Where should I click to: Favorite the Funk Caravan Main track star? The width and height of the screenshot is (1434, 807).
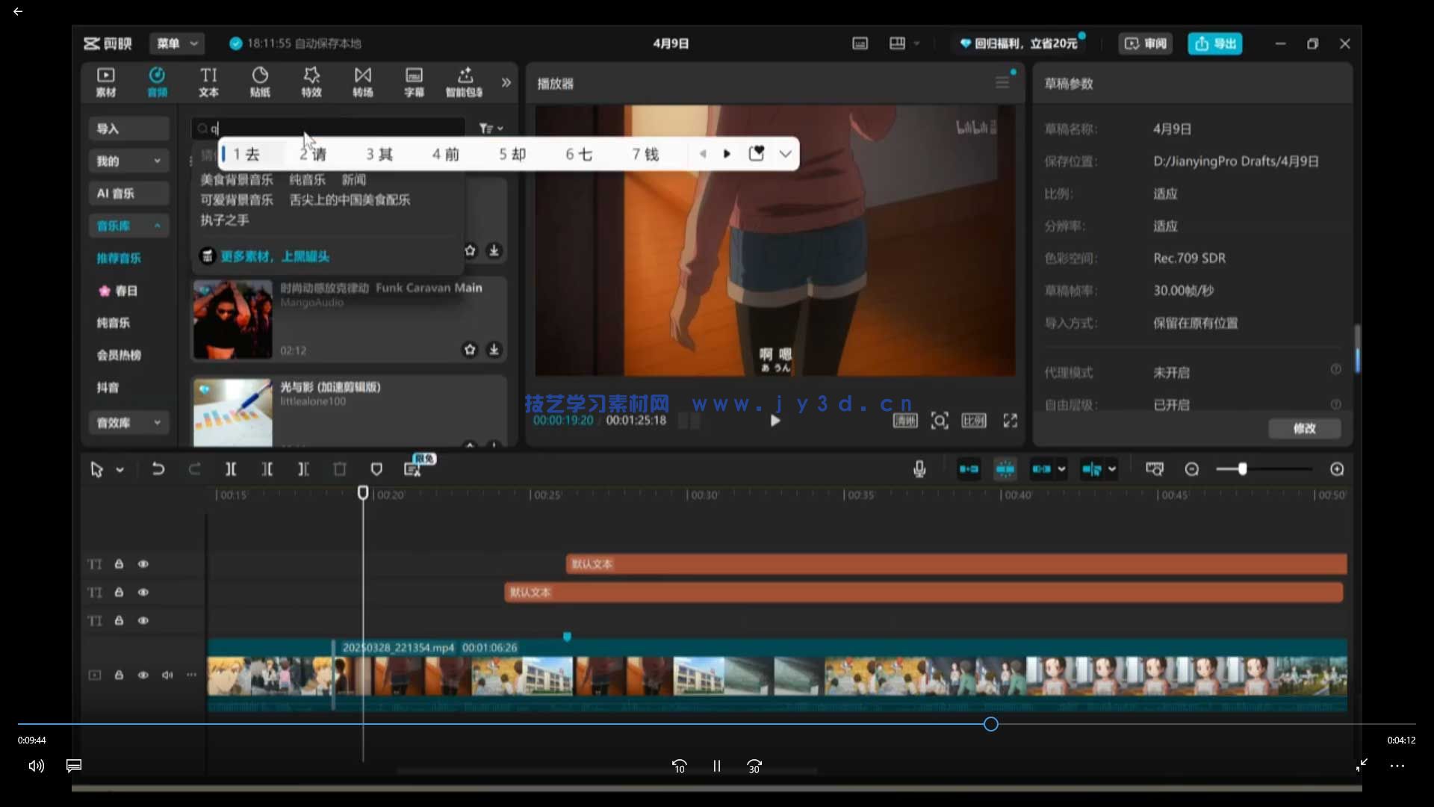click(470, 350)
